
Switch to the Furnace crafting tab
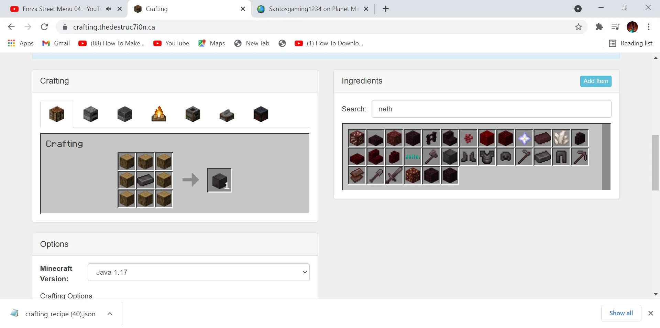pos(90,114)
